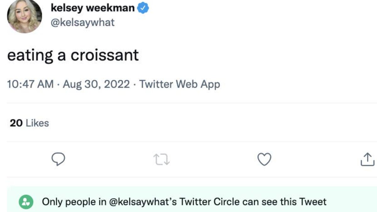Click the bold number 20 in the like count
The width and height of the screenshot is (377, 212).
(16, 123)
